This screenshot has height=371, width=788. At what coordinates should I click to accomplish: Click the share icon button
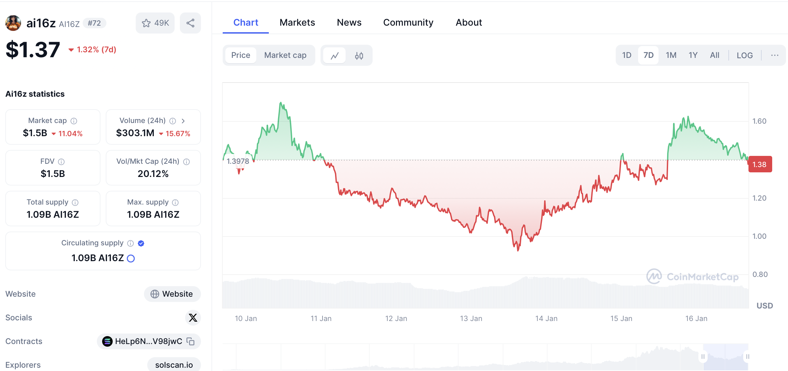tap(190, 23)
